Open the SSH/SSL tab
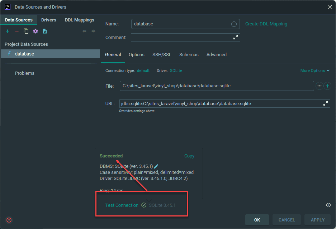This screenshot has height=229, width=336. point(162,55)
